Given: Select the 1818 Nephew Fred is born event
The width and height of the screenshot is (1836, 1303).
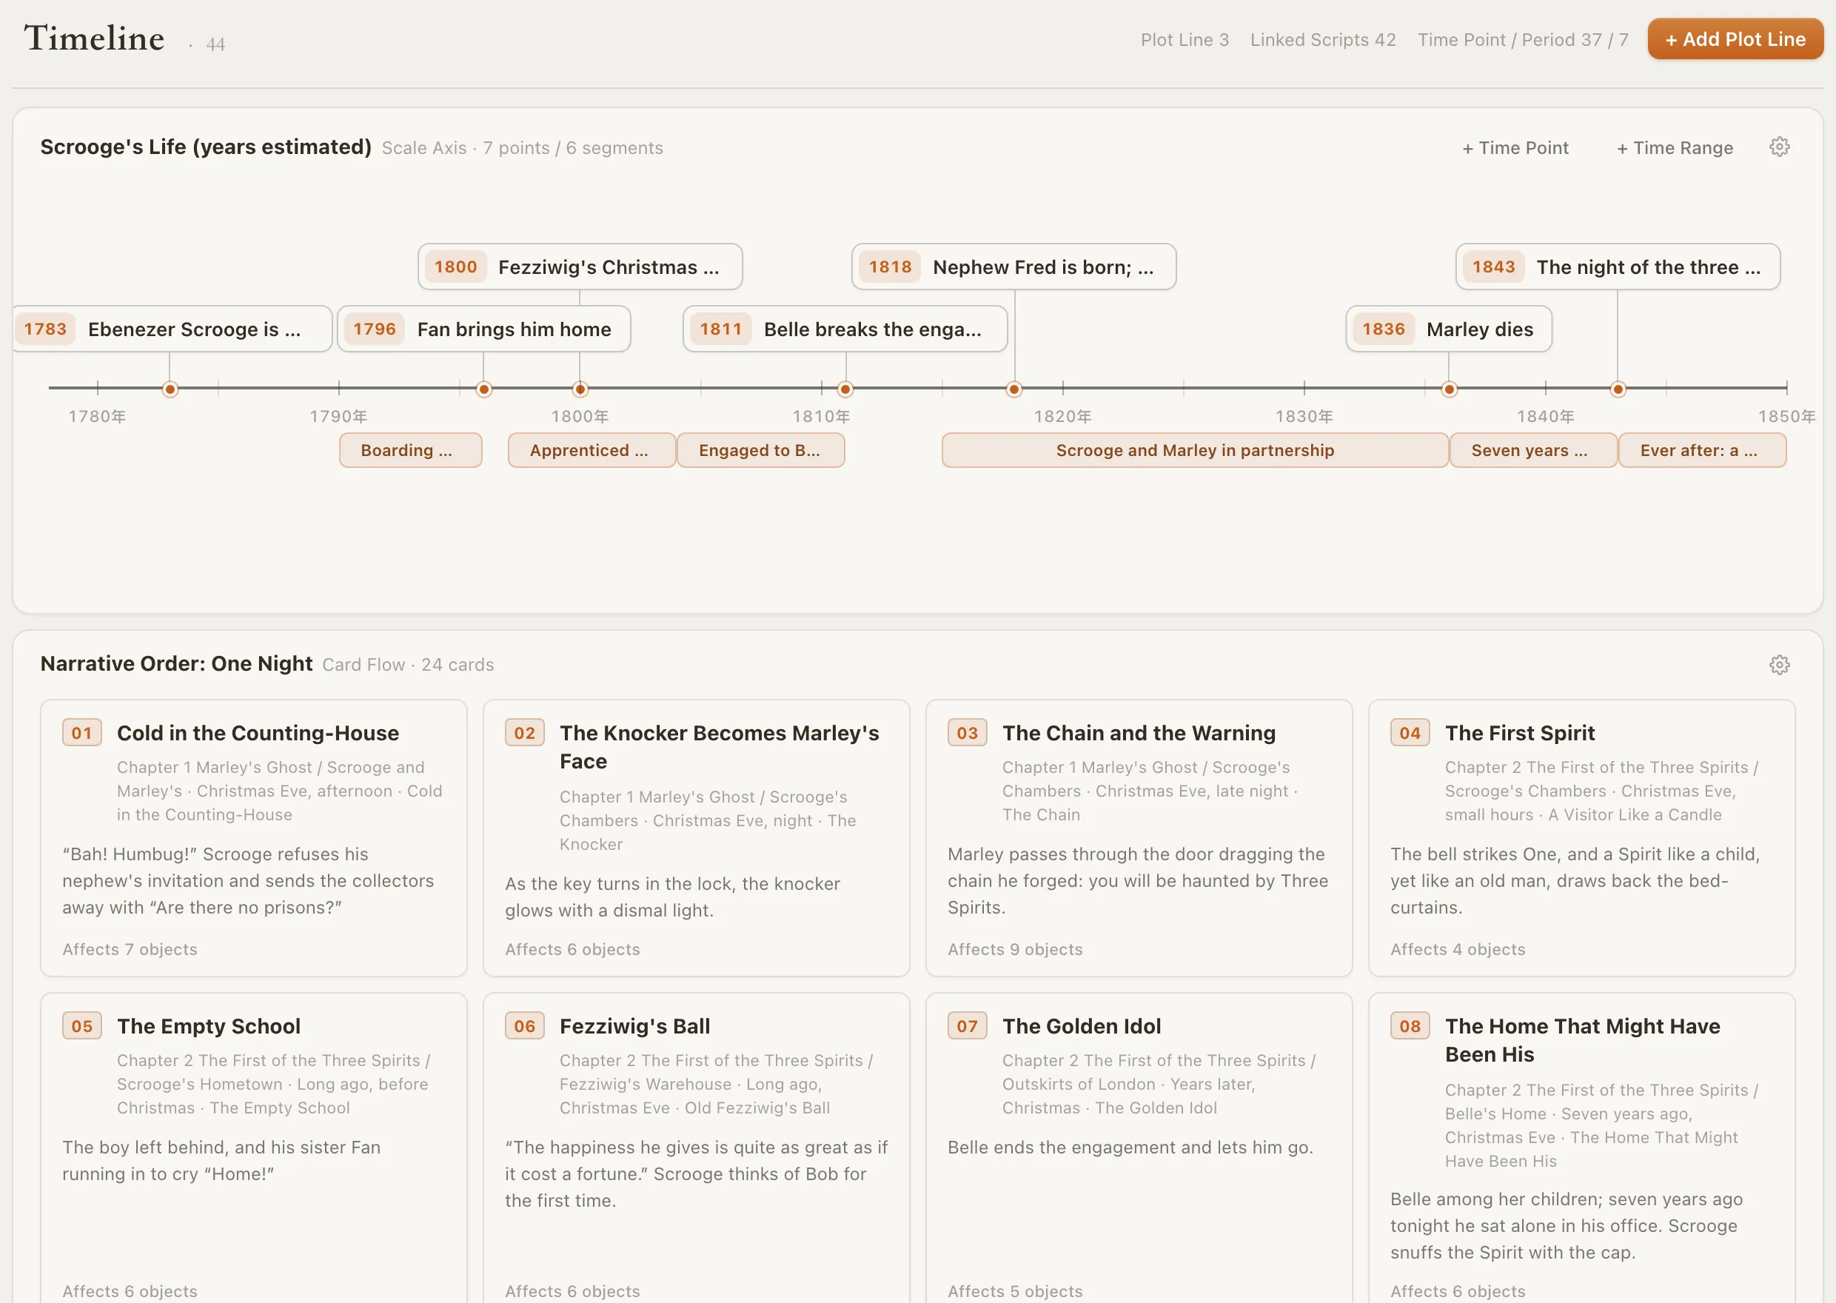Looking at the screenshot, I should [1014, 267].
